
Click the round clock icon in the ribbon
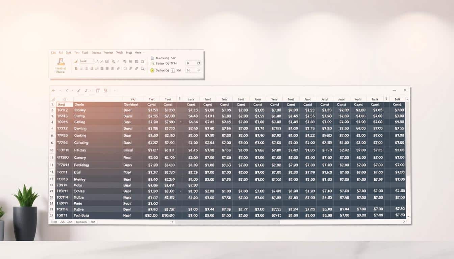[x=125, y=68]
